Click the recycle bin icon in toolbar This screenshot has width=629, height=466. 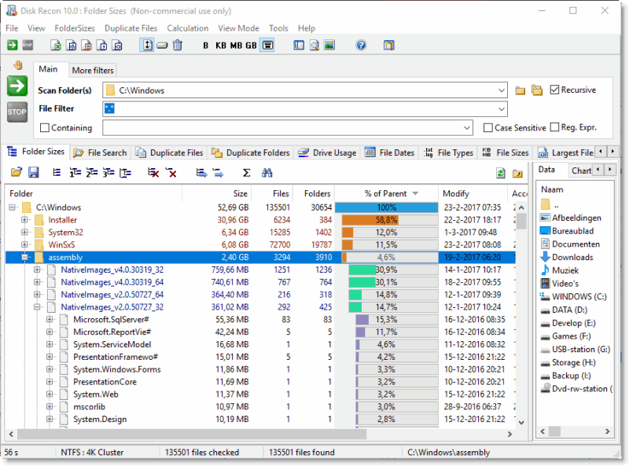[x=178, y=46]
